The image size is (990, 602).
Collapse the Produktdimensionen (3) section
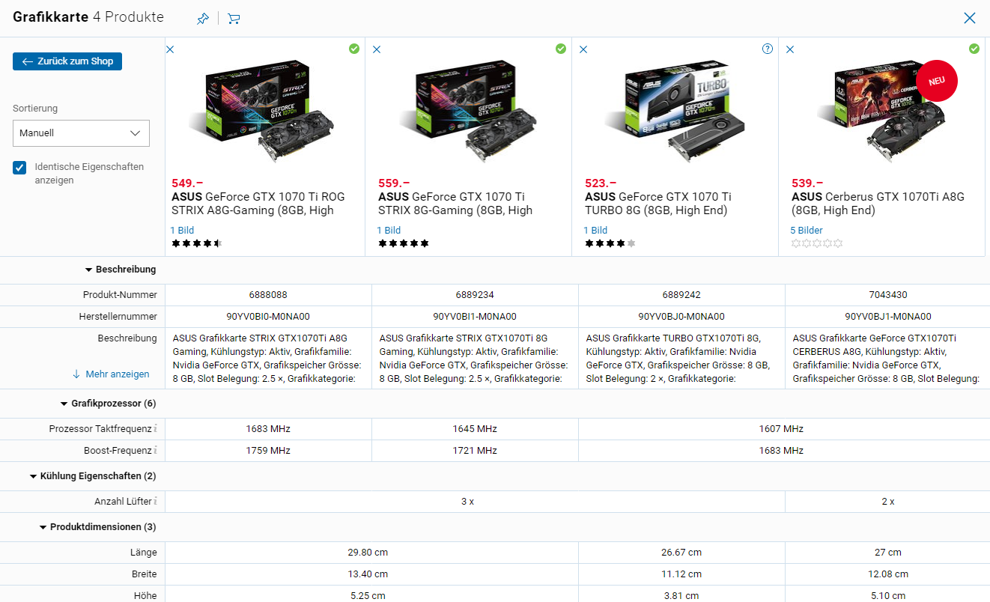coord(97,527)
